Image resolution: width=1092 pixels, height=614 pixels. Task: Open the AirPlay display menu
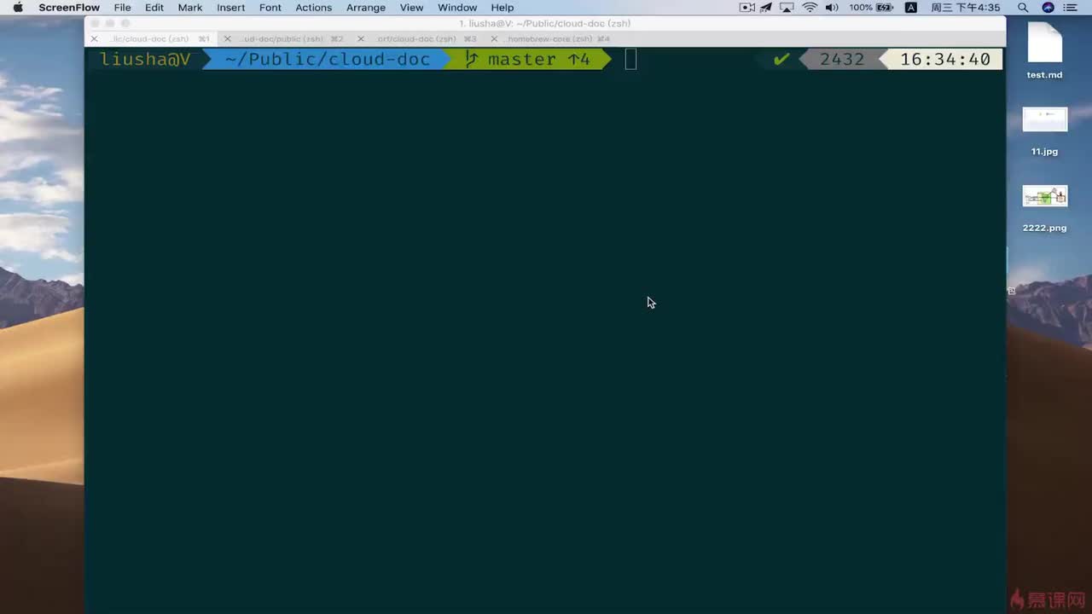[787, 8]
